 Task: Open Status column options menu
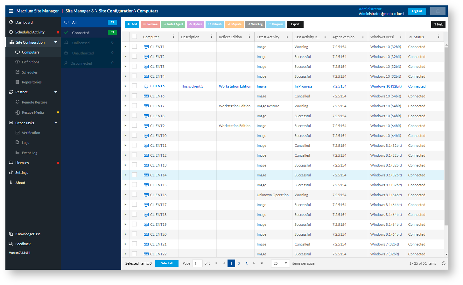(x=438, y=37)
